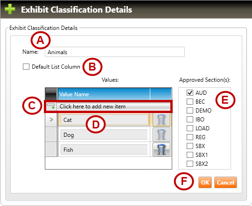Uncheck the AUD approved section
The width and height of the screenshot is (252, 206).
[190, 92]
